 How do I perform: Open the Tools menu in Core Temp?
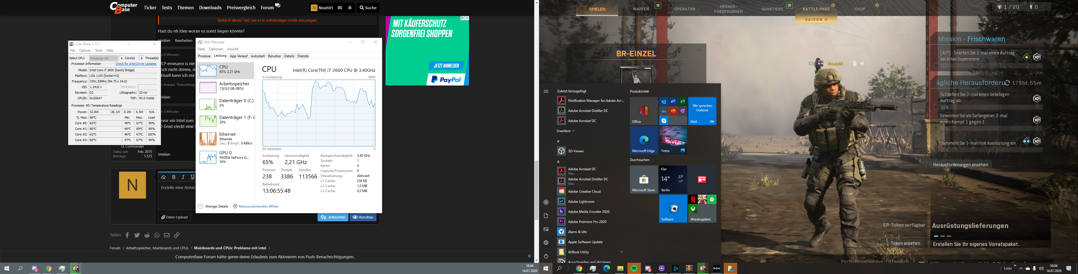pos(99,50)
